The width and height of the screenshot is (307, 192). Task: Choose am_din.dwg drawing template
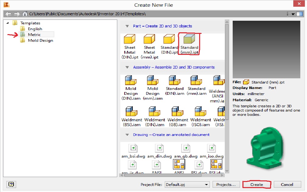coord(159,151)
